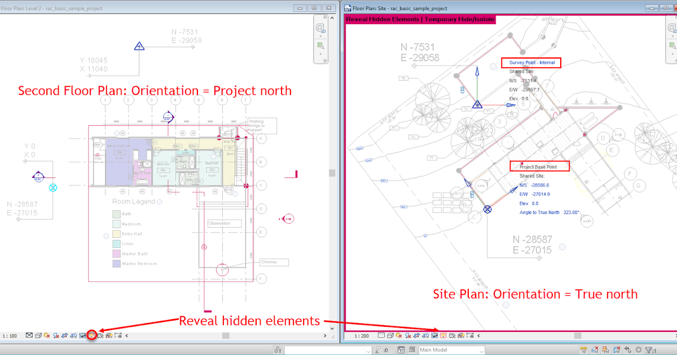Open the Visual Style icon on Site view control bar
677x355 pixels.
(390, 335)
